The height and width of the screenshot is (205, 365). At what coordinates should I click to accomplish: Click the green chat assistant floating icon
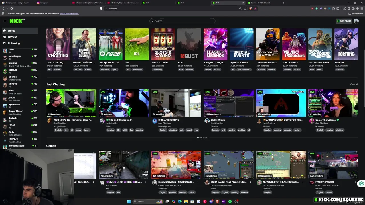tap(361, 184)
